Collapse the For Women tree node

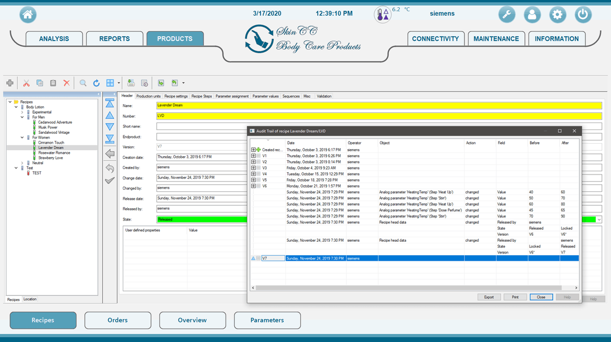[22, 137]
